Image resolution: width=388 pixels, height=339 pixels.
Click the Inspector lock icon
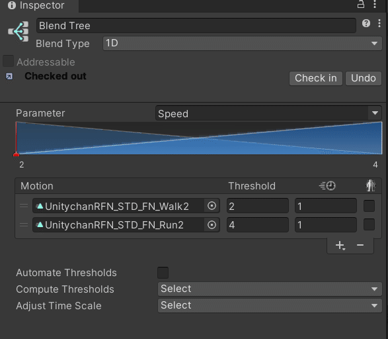pyautogui.click(x=361, y=4)
